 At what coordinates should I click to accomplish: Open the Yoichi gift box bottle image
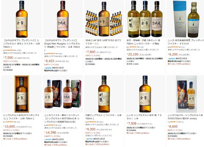(22, 94)
